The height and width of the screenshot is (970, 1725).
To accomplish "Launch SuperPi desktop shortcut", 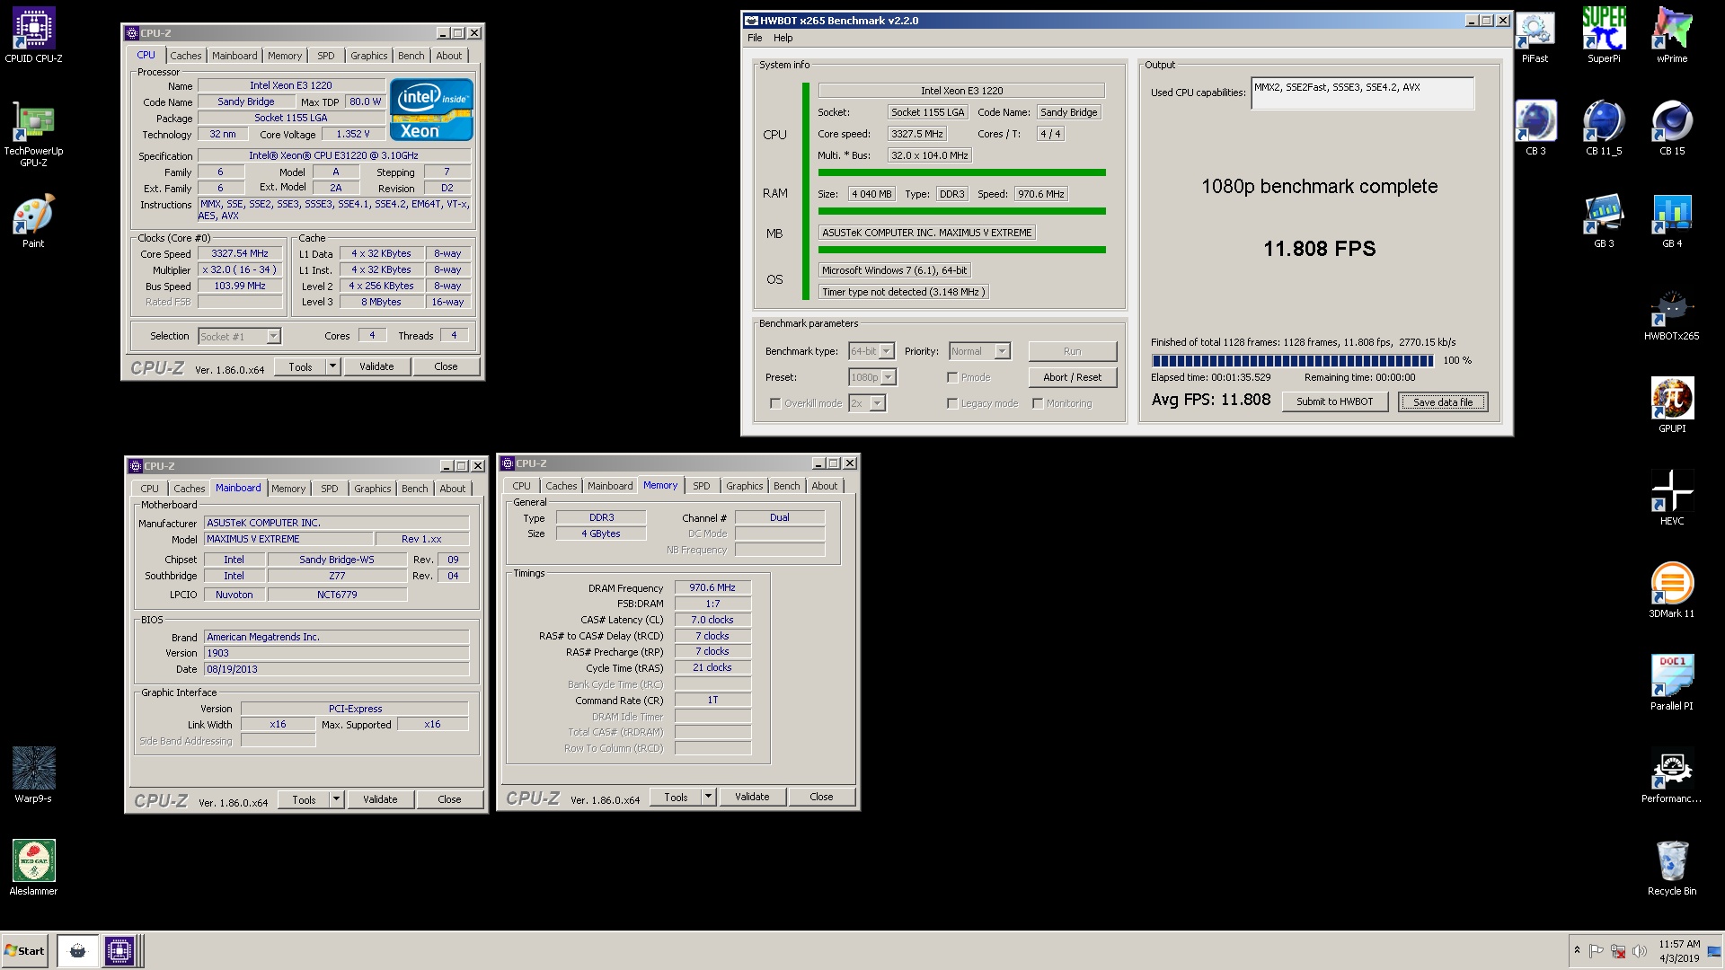I will tap(1604, 36).
